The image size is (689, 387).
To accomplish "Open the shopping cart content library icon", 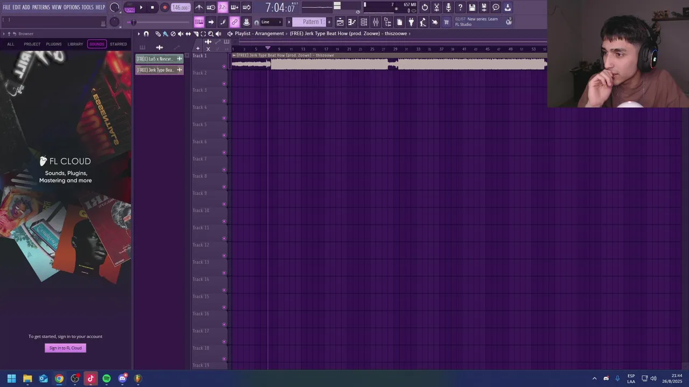I will pyautogui.click(x=446, y=22).
